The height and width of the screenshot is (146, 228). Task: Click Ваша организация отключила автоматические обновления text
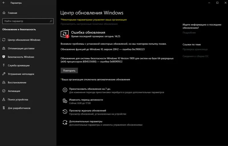tap(95, 79)
